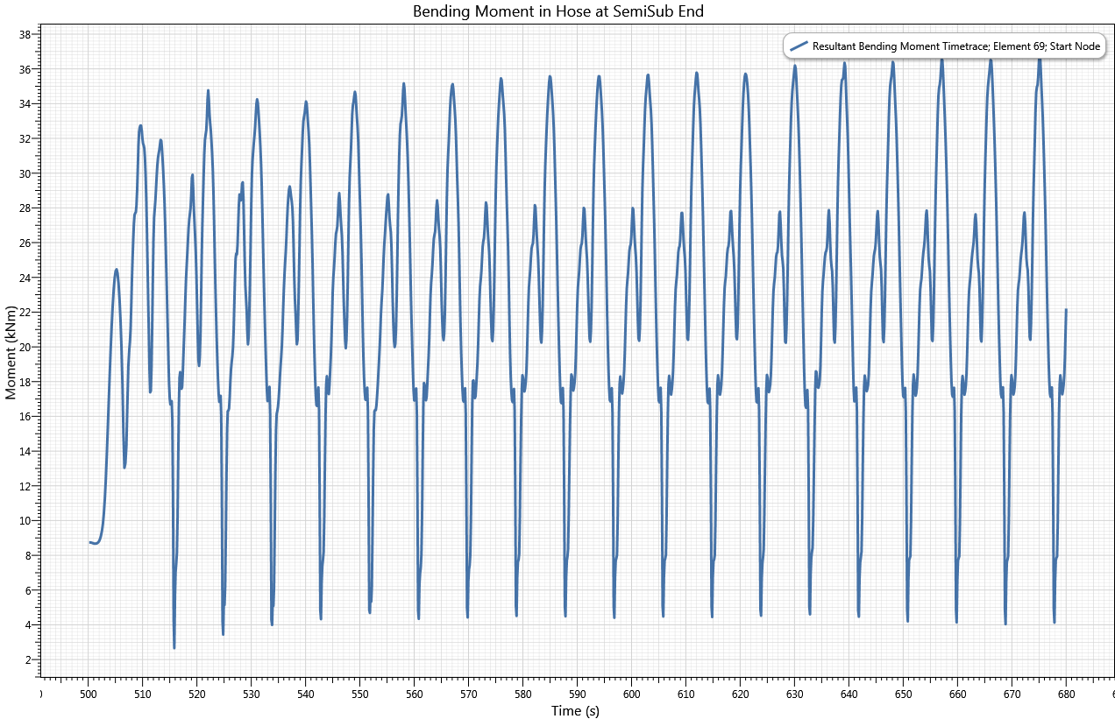The width and height of the screenshot is (1115, 719).
Task: Click the 30 tick label on moment axis
Action: coord(26,173)
